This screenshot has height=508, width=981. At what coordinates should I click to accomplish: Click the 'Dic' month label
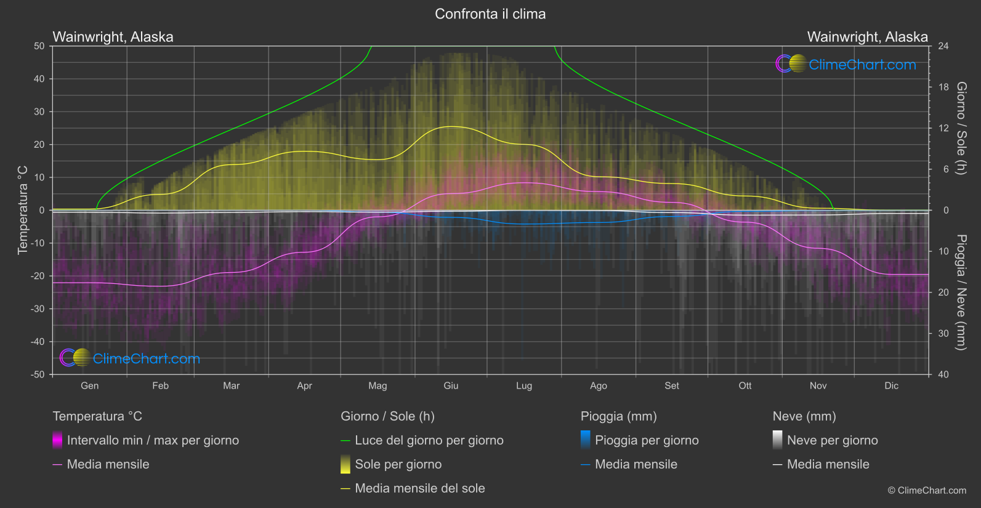tap(892, 385)
